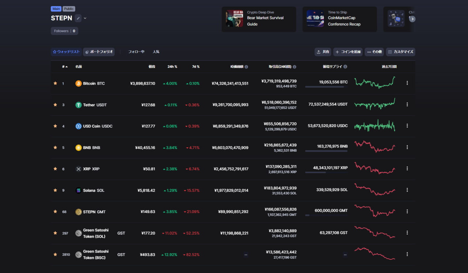Viewport: 468px width, 273px height.
Task: Click the BNB circulating supply progress bar
Action: (x=326, y=151)
